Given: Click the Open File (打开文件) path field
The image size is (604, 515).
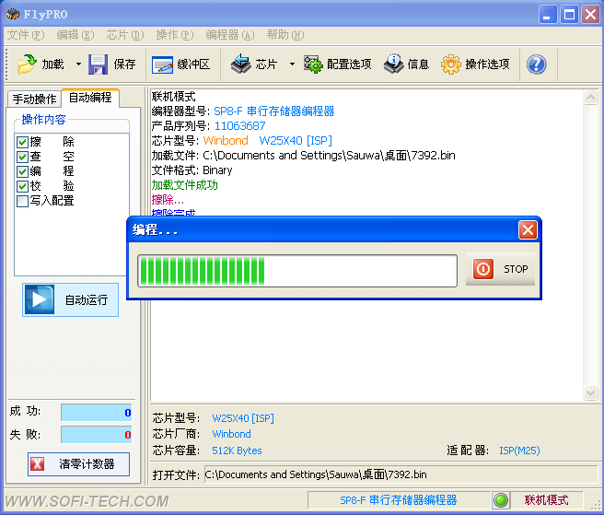Looking at the screenshot, I should click(399, 474).
